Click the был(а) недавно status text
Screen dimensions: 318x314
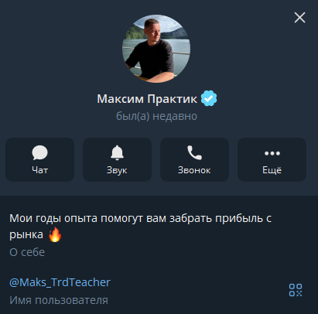(156, 116)
